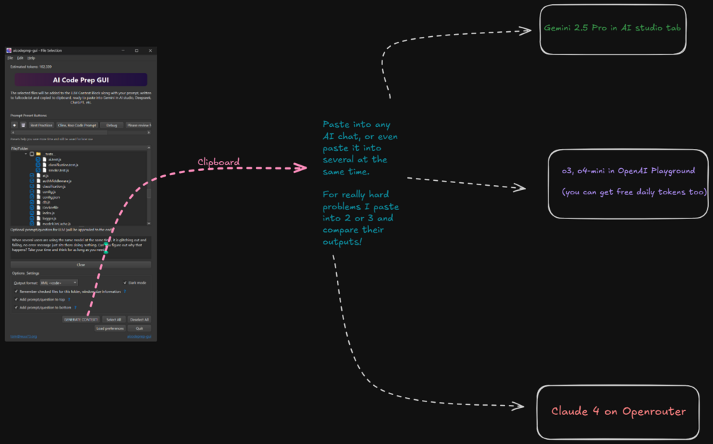Image resolution: width=713 pixels, height=444 pixels.
Task: Open the Help menu
Action: pos(31,58)
